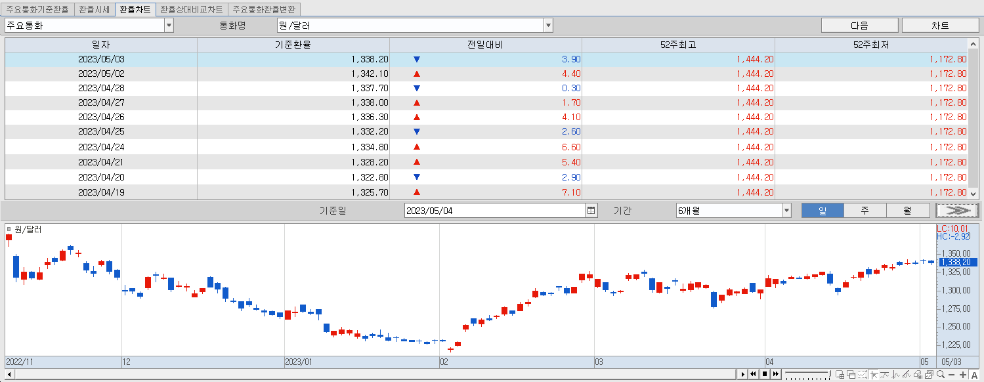Zoom out chart with minus icon
The image size is (984, 382).
tap(952, 375)
